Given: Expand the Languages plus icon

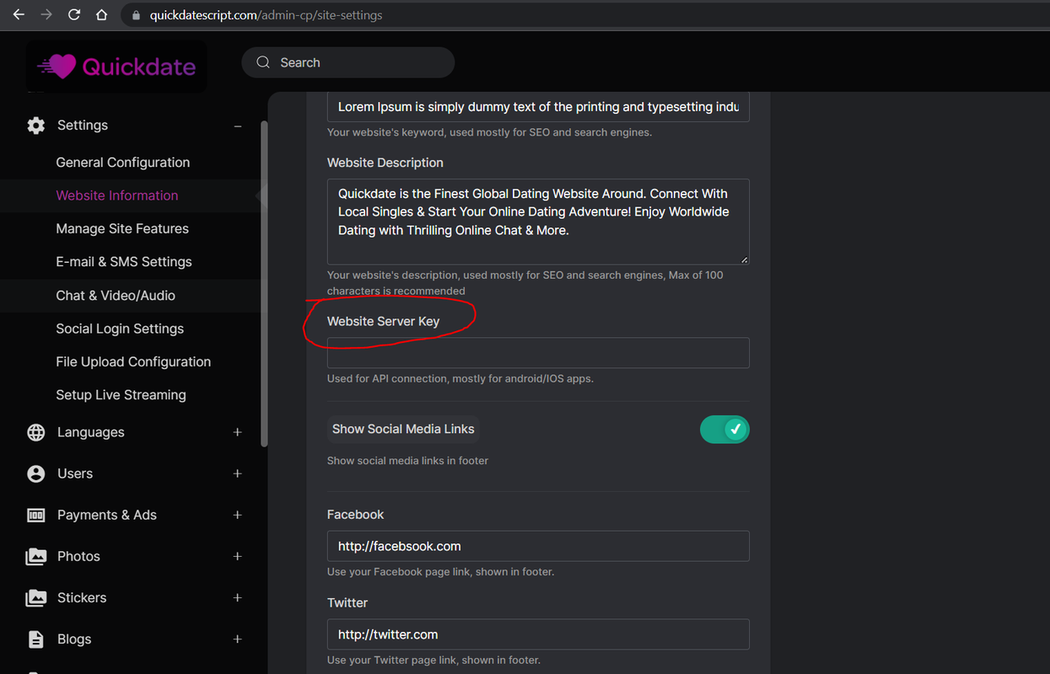Looking at the screenshot, I should (238, 432).
